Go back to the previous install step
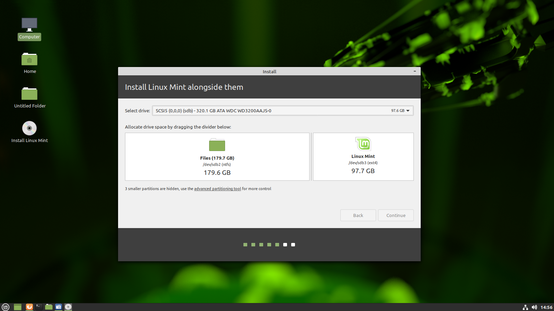 [358, 215]
